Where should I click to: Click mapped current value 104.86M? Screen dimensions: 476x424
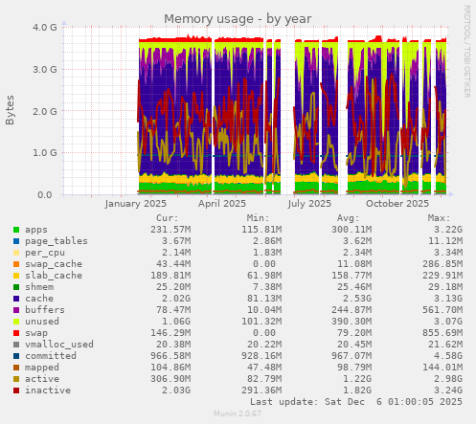click(170, 368)
